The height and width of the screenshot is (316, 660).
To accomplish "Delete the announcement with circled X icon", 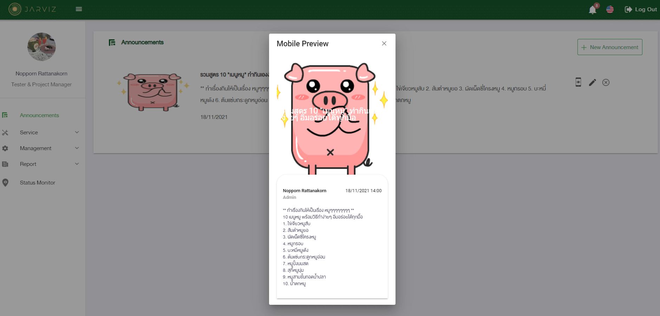I will [x=606, y=82].
